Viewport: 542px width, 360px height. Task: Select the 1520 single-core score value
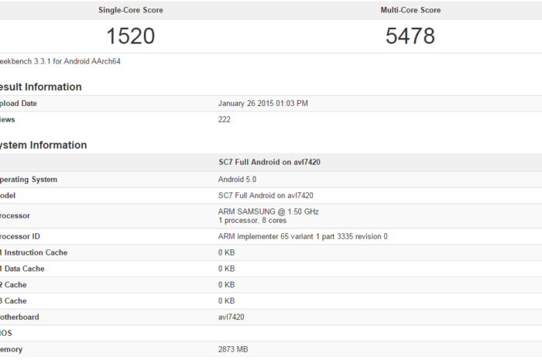131,36
